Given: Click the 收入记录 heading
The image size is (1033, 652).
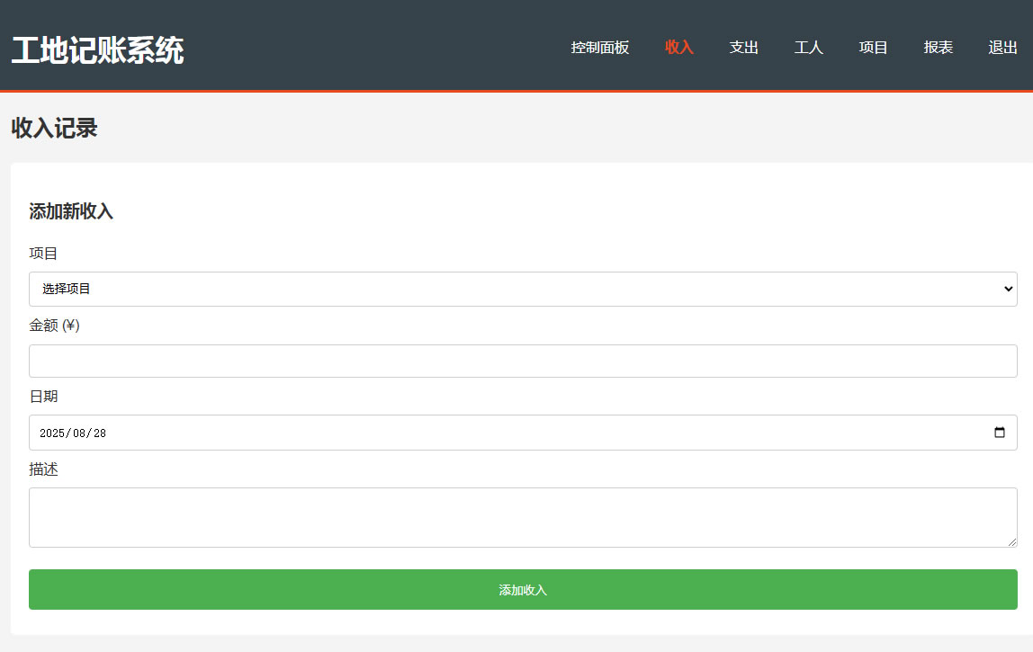Looking at the screenshot, I should 54,128.
